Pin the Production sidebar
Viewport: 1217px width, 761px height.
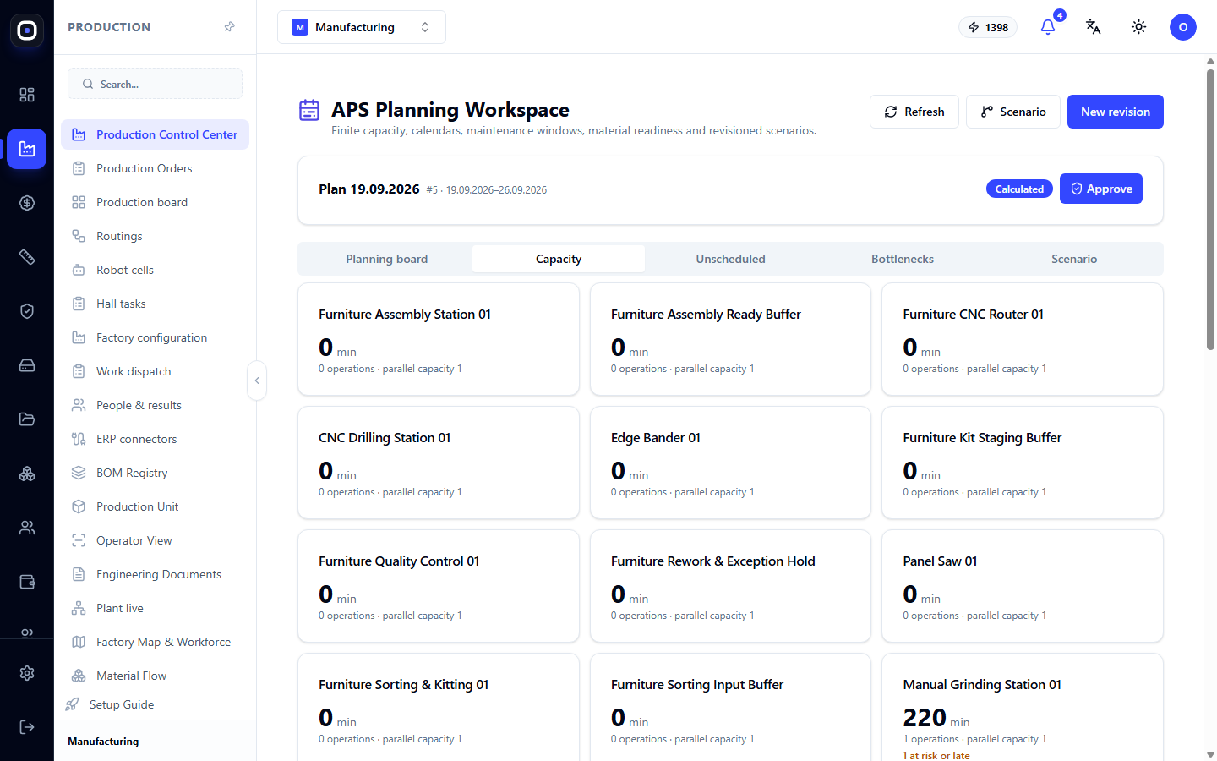click(x=229, y=27)
